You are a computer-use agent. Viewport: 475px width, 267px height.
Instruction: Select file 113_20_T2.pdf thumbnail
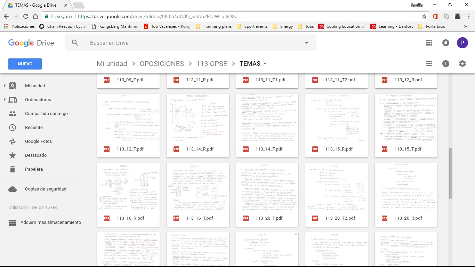(x=337, y=187)
